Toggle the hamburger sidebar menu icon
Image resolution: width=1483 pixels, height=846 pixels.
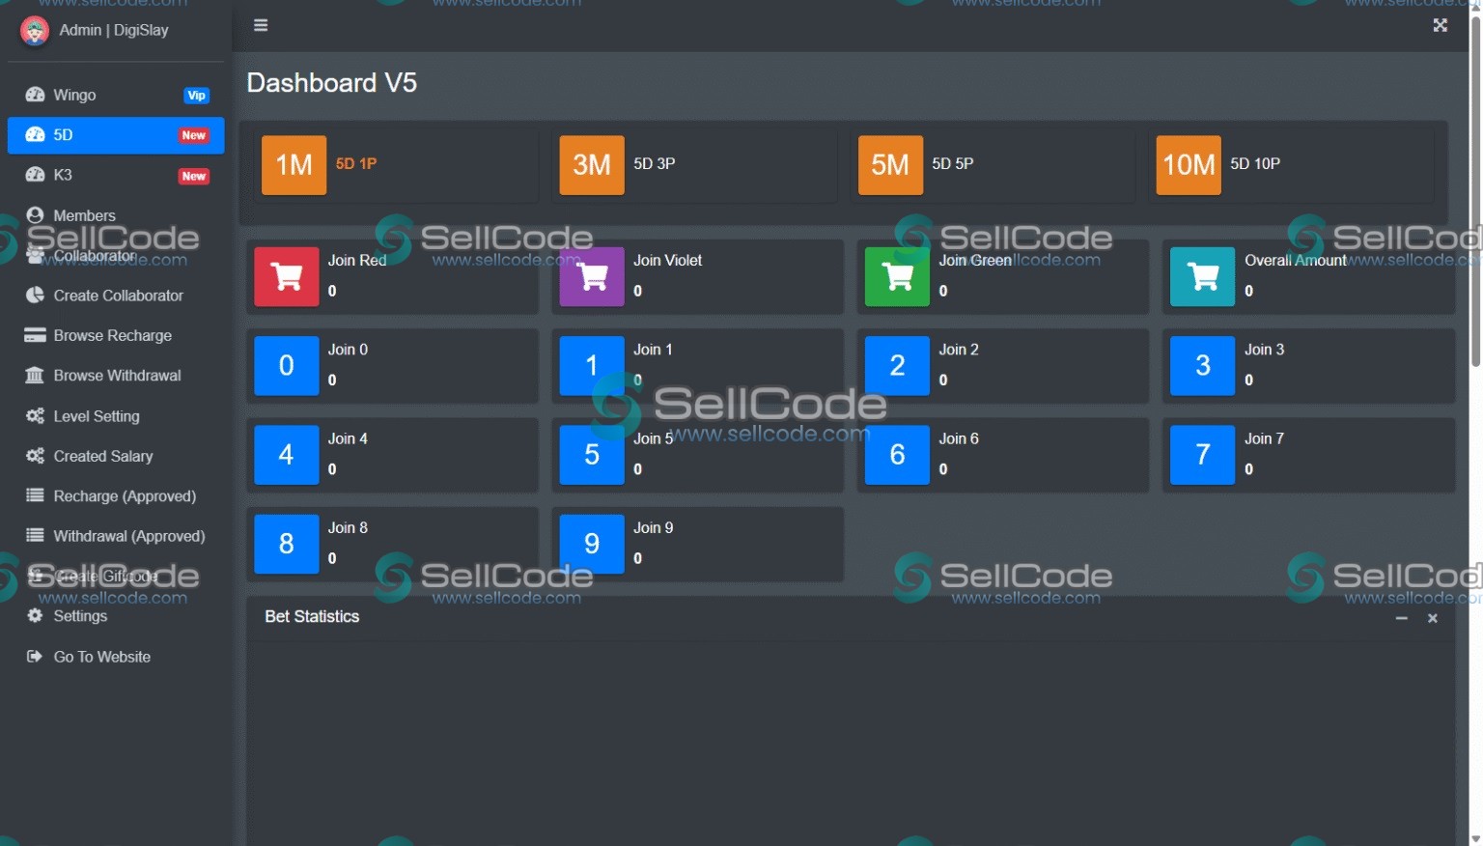point(261,25)
